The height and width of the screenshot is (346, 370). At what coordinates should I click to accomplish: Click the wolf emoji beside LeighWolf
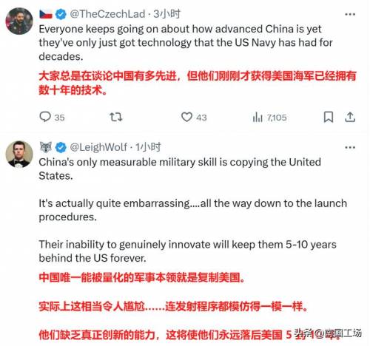(46, 147)
